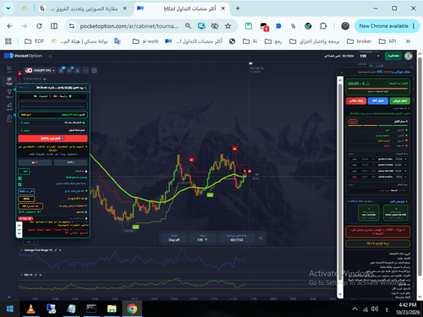This screenshot has width=423, height=317.
Task: Collapse the RSI 14 indicator pane
Action: 21,275
